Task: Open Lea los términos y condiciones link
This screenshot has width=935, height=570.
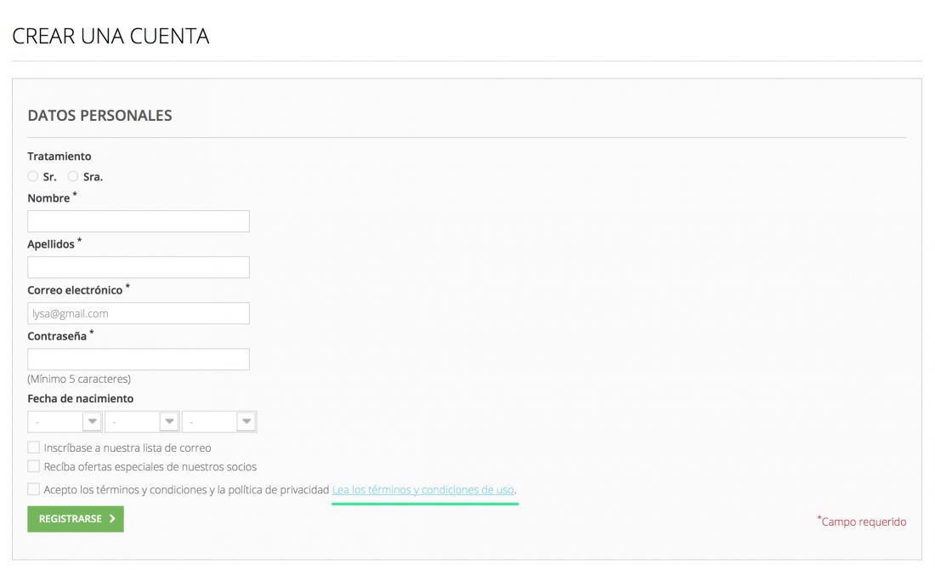Action: pos(422,489)
